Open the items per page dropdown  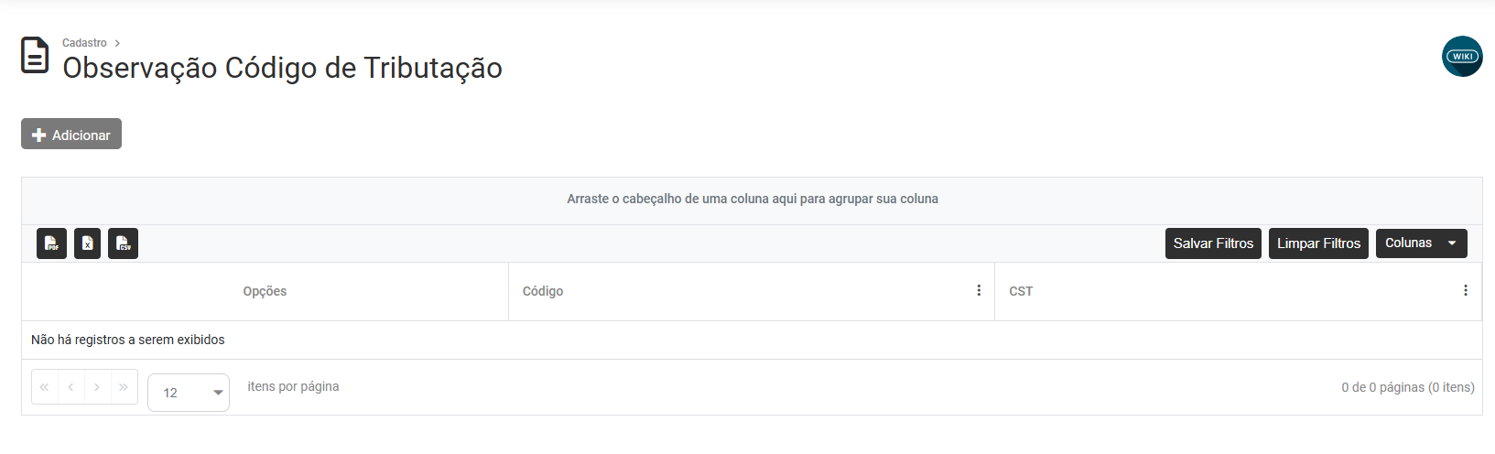pyautogui.click(x=189, y=393)
